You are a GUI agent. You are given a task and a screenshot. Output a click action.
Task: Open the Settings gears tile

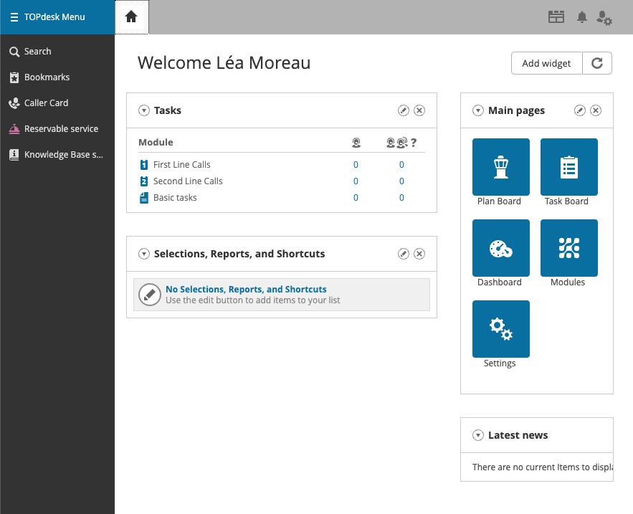[x=501, y=329]
